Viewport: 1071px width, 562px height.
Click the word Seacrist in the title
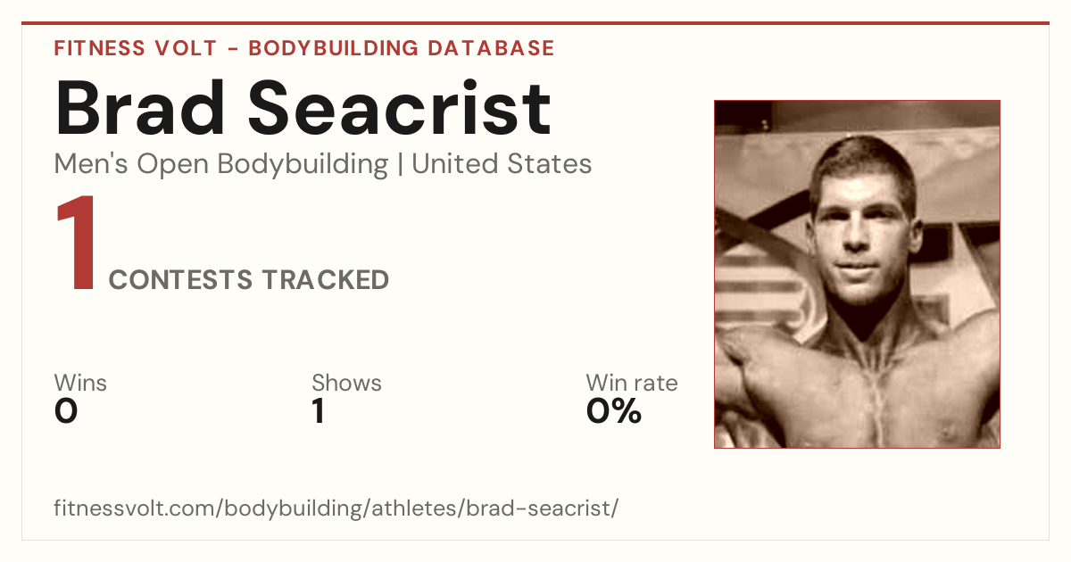[x=400, y=109]
